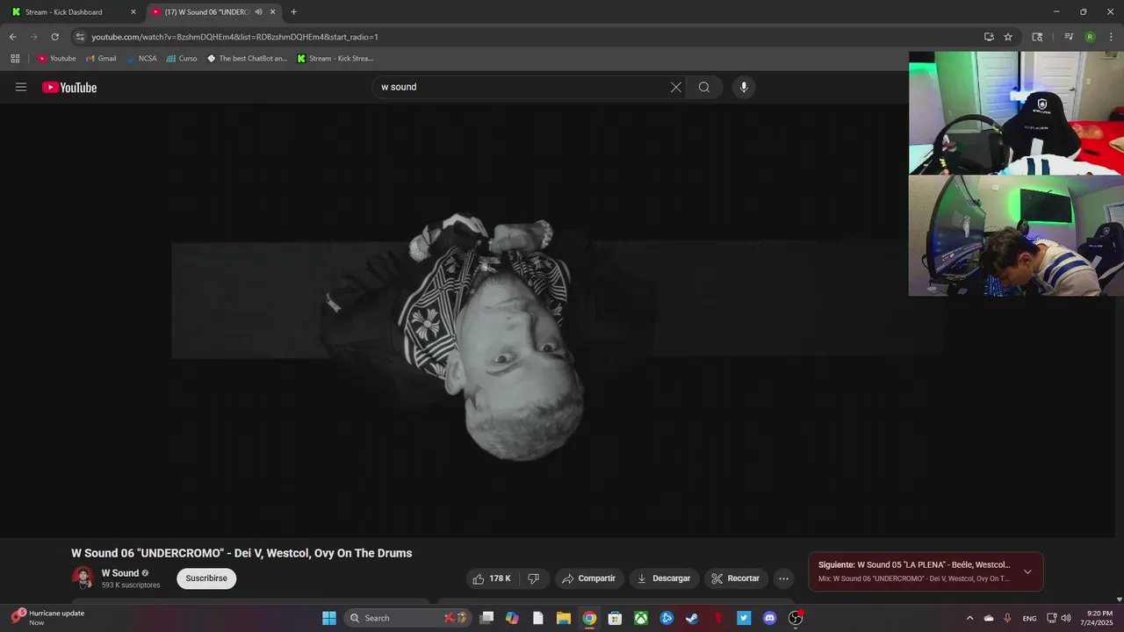Click the ENG language indicator

[x=1029, y=618]
